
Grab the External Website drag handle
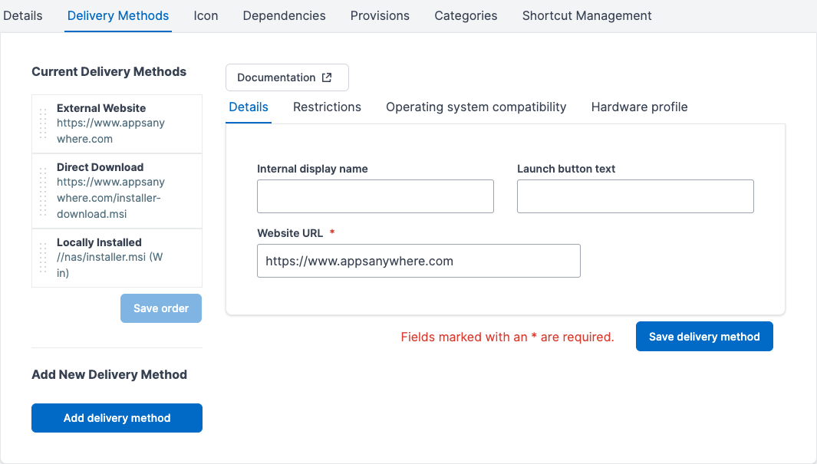(x=43, y=123)
